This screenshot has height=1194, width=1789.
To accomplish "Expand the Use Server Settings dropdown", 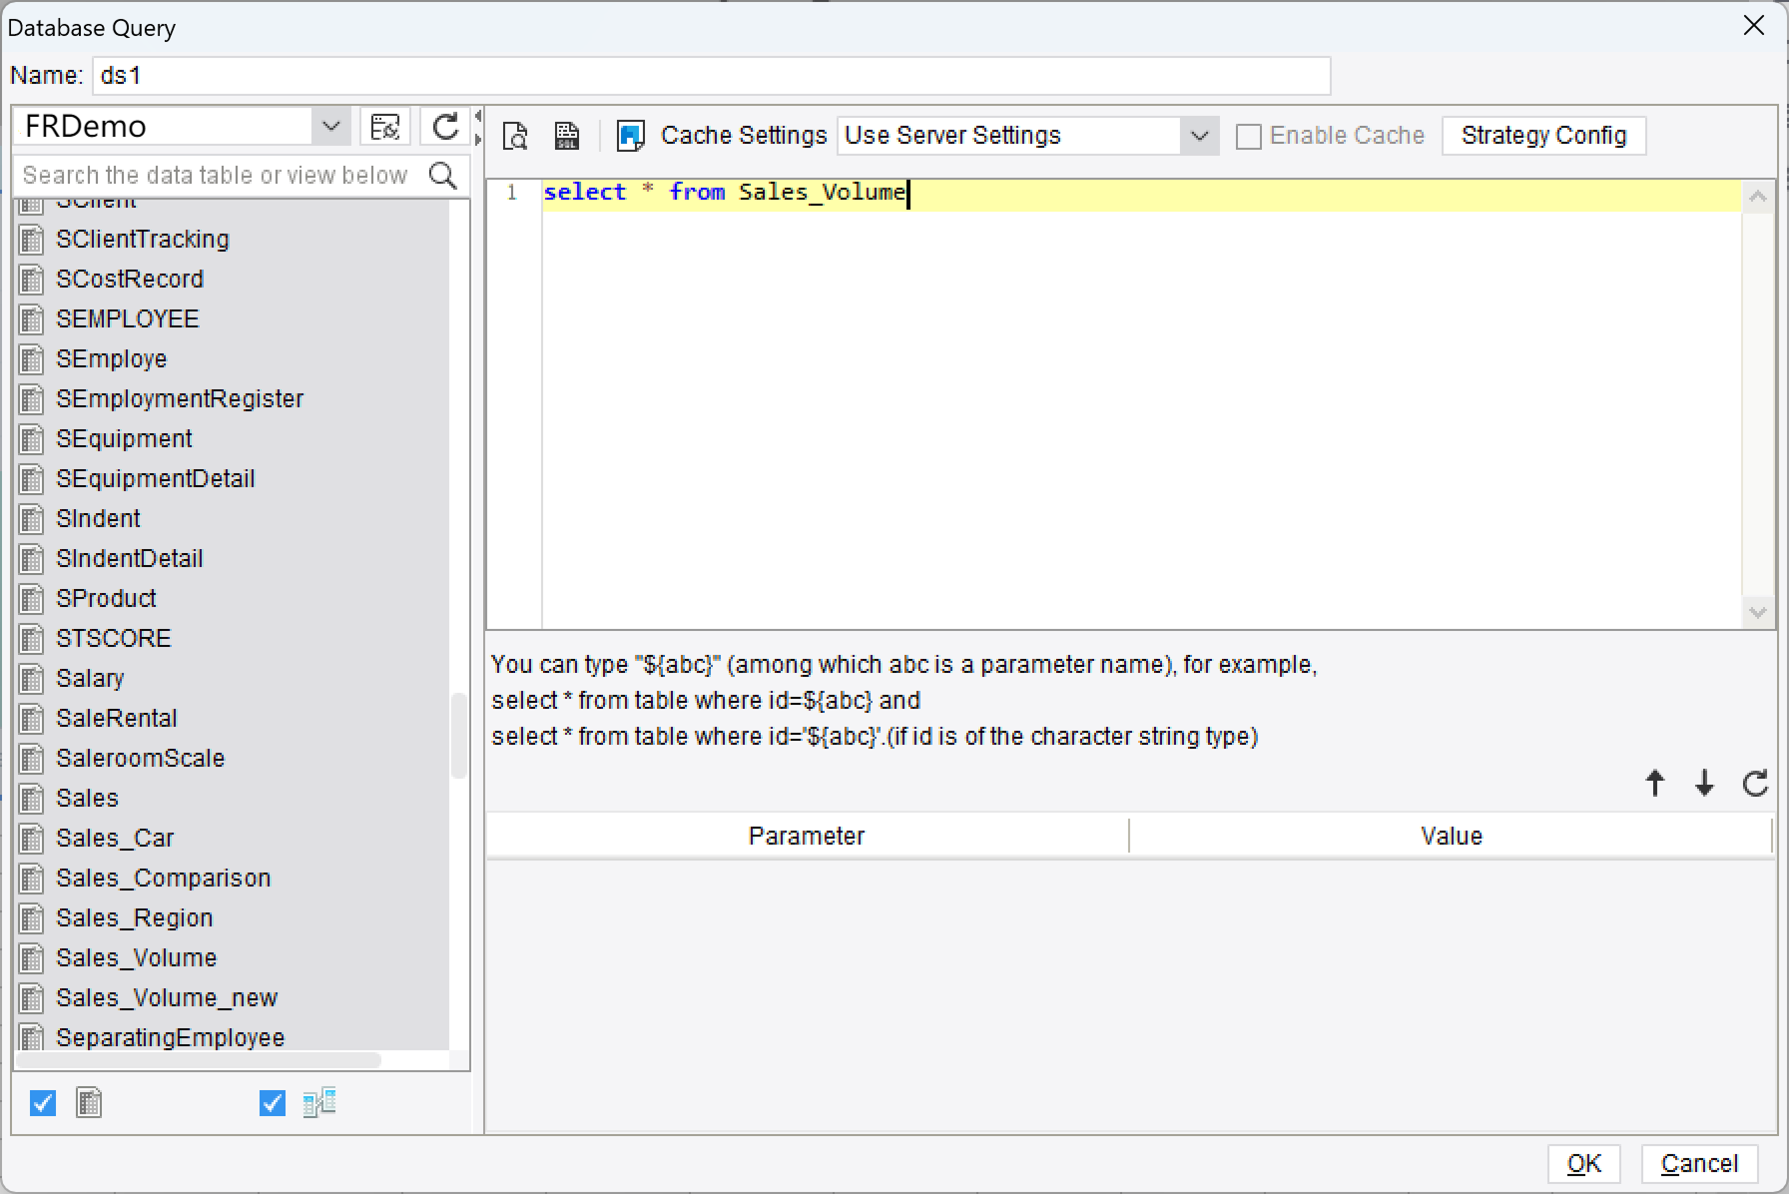I will (1199, 136).
